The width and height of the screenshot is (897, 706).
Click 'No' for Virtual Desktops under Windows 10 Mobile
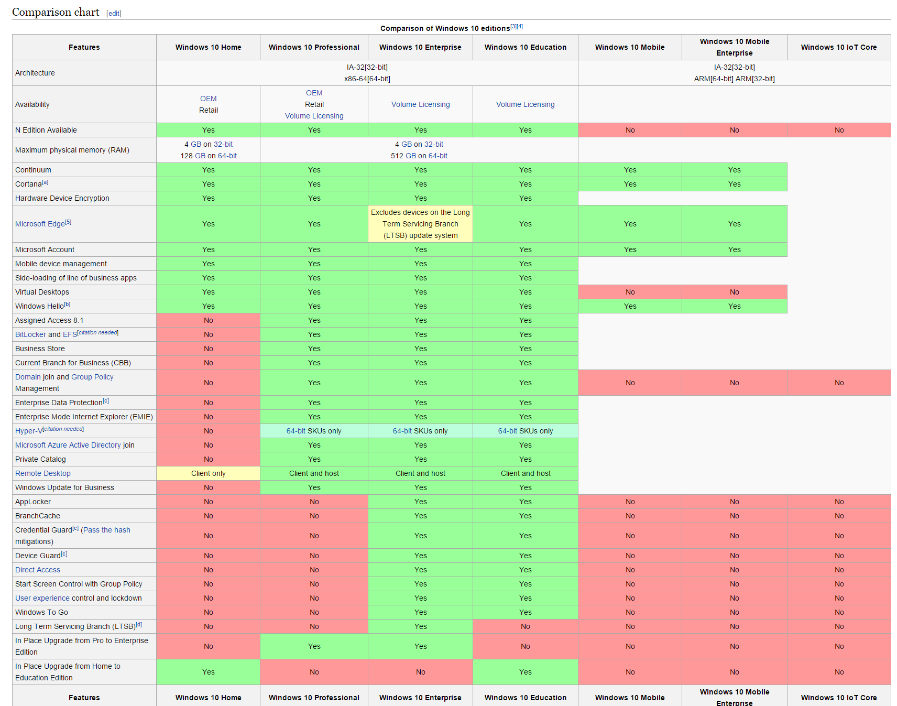pyautogui.click(x=630, y=292)
